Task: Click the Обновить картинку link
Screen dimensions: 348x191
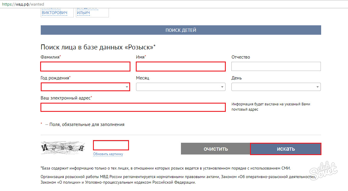Action: point(108,154)
